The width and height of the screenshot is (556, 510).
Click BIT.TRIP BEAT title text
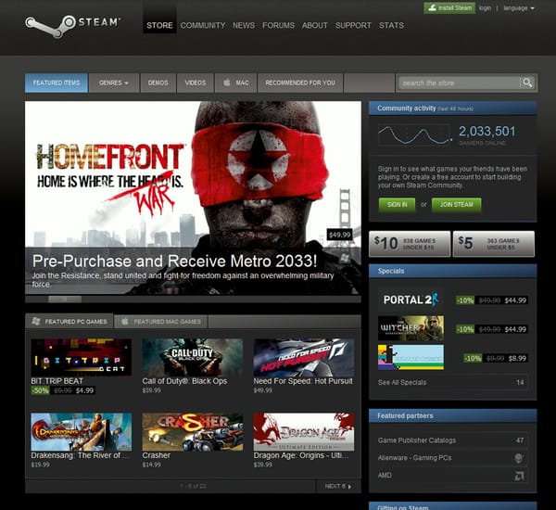click(x=57, y=381)
